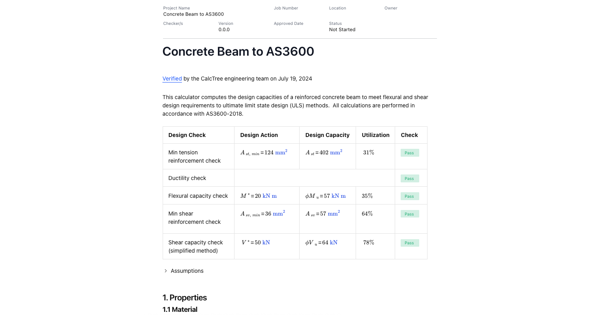The width and height of the screenshot is (600, 315).
Task: Click the Concrete Beam to AS3600 page title
Action: click(x=238, y=51)
